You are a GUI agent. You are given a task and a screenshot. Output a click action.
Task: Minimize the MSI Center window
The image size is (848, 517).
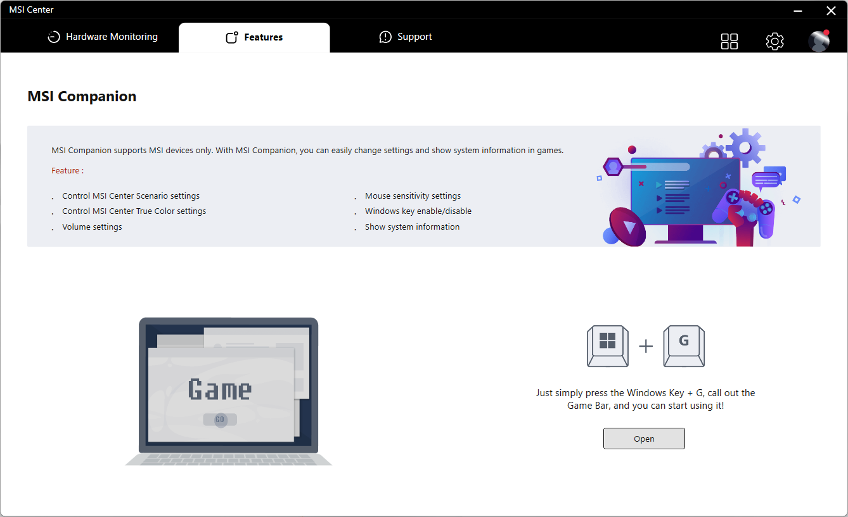coord(798,11)
